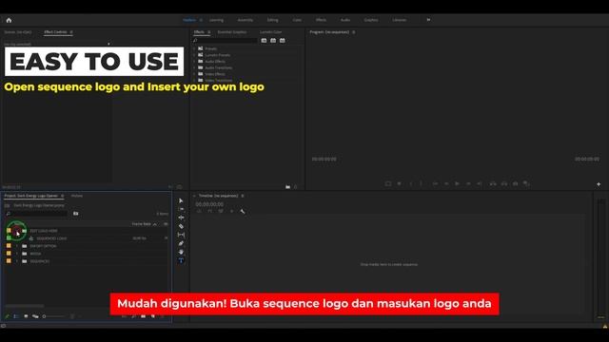
Task: Switch to the Libraries workspace tab
Action: click(400, 20)
